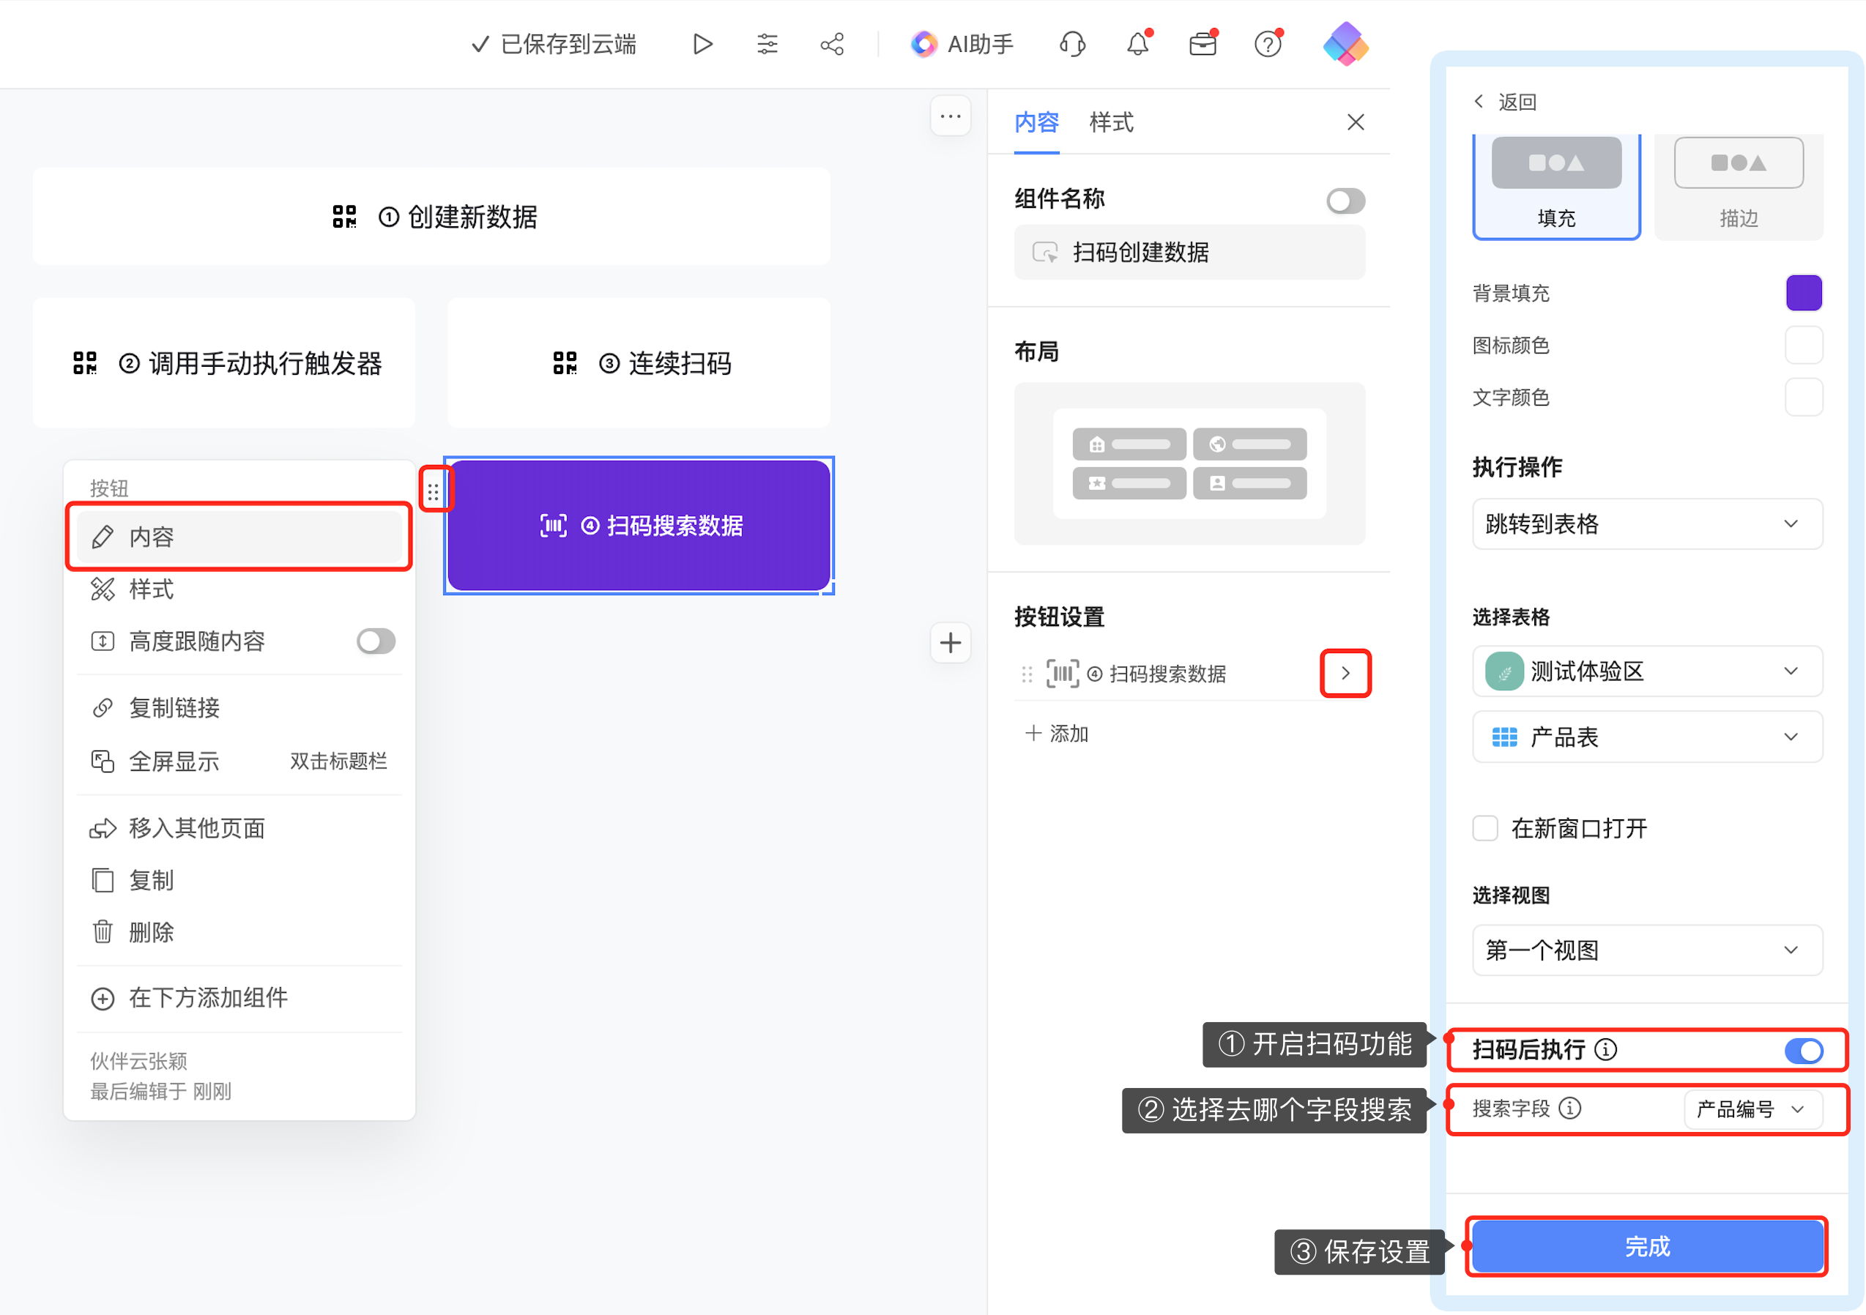This screenshot has height=1315, width=1866.
Task: Click the 已保存到云端 save status
Action: 554,44
